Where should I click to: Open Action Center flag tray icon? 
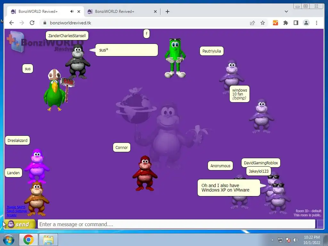coord(288,240)
